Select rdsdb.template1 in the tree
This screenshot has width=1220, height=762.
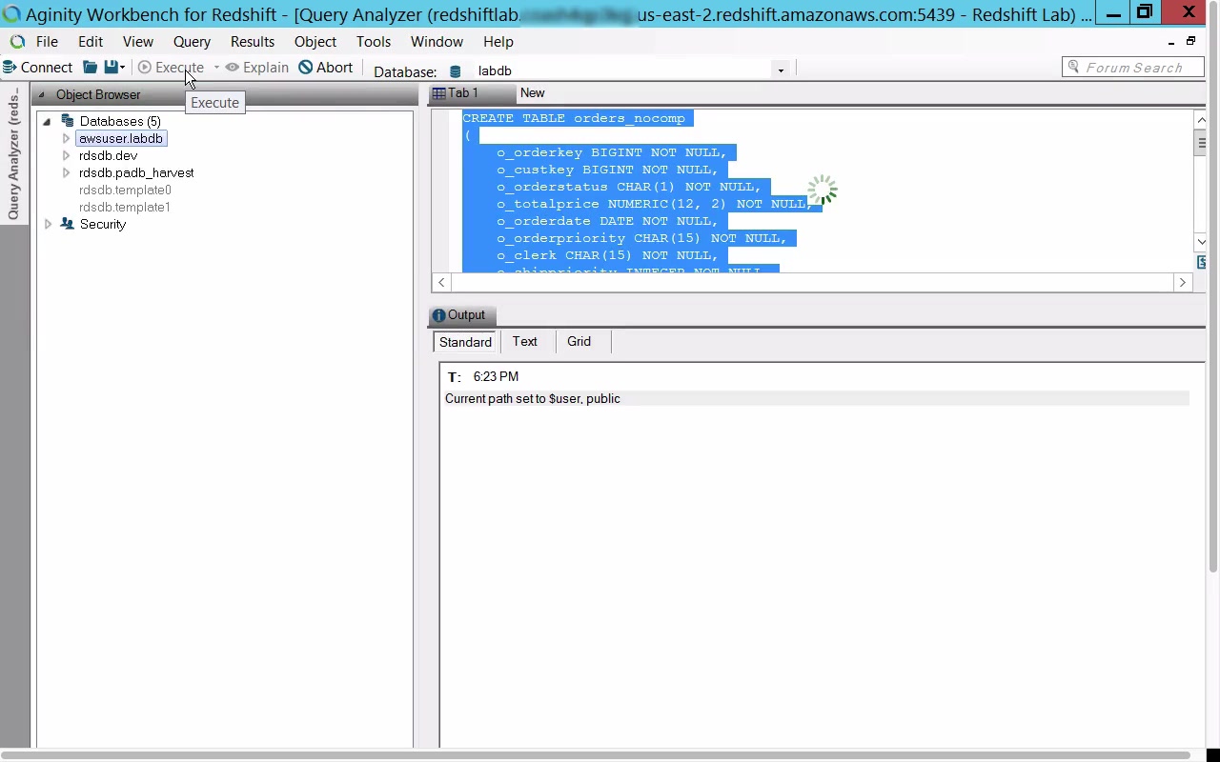[125, 208]
